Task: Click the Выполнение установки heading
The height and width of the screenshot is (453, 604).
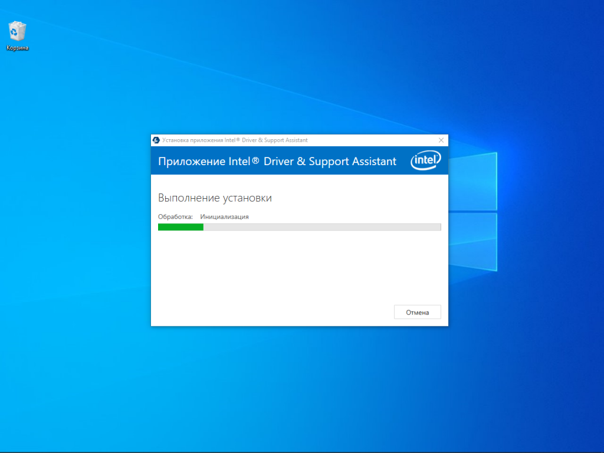Action: coord(215,198)
